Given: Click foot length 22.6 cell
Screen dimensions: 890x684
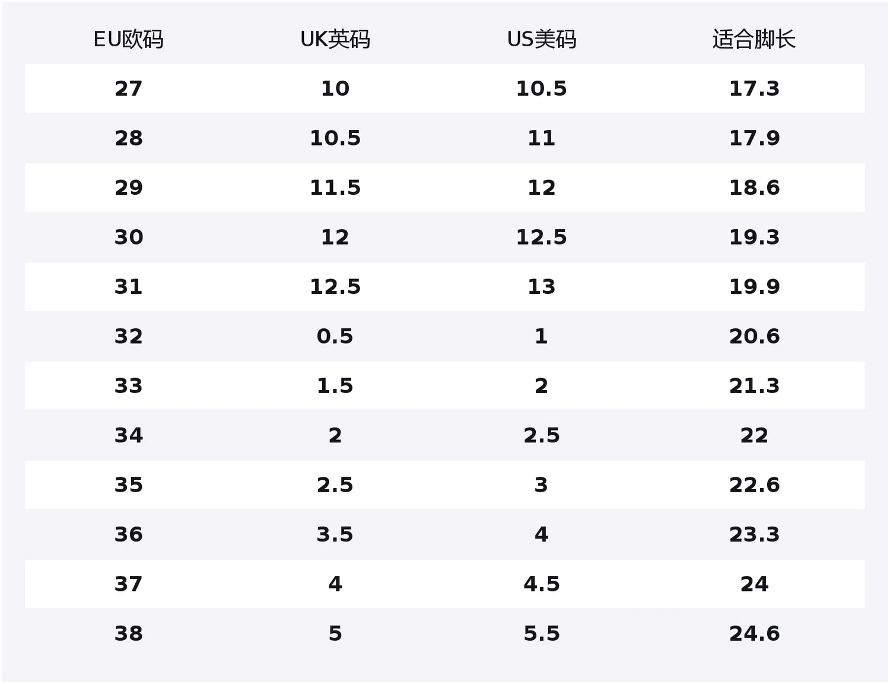Looking at the screenshot, I should click(754, 484).
